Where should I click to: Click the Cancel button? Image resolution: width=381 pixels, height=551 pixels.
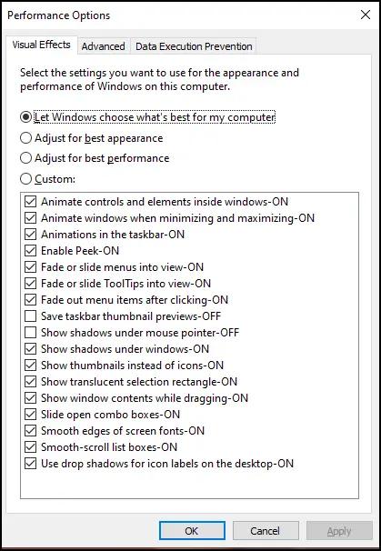tap(266, 531)
